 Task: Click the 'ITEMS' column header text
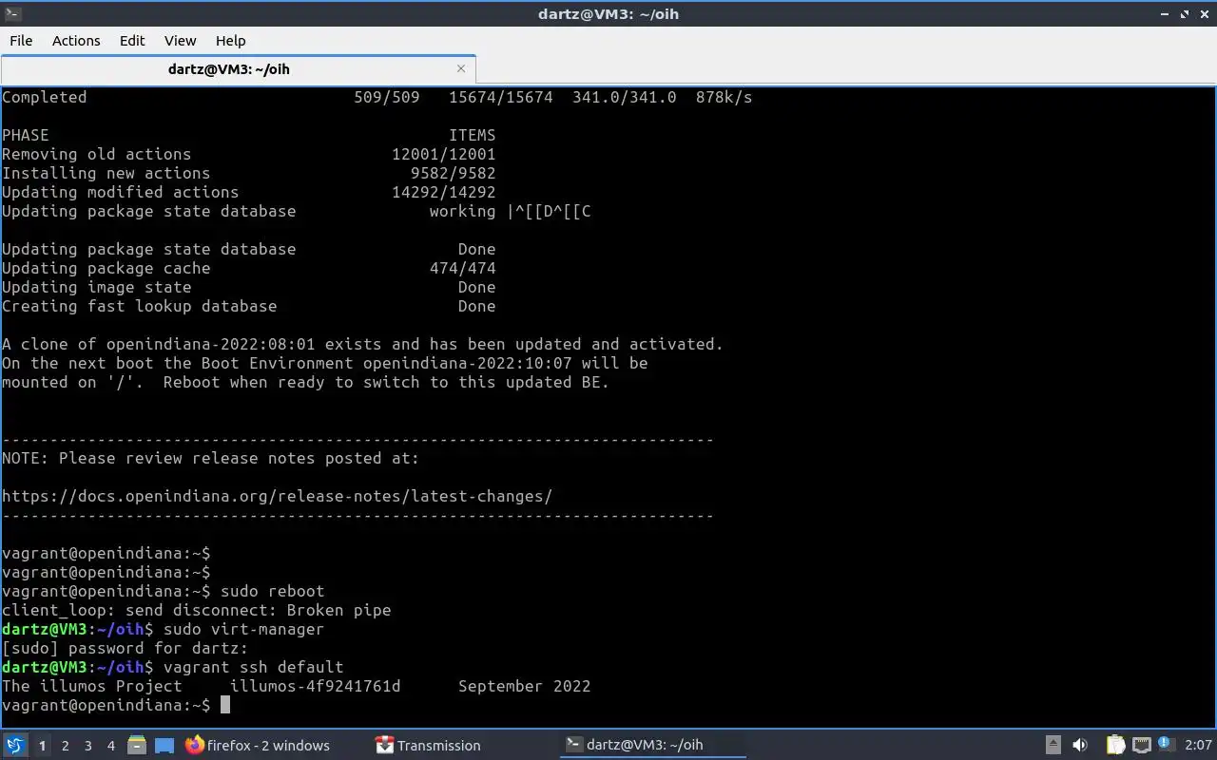click(x=472, y=135)
